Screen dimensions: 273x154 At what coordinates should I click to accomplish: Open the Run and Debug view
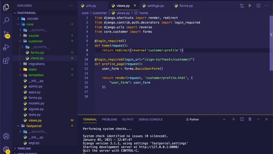click(x=6, y=47)
